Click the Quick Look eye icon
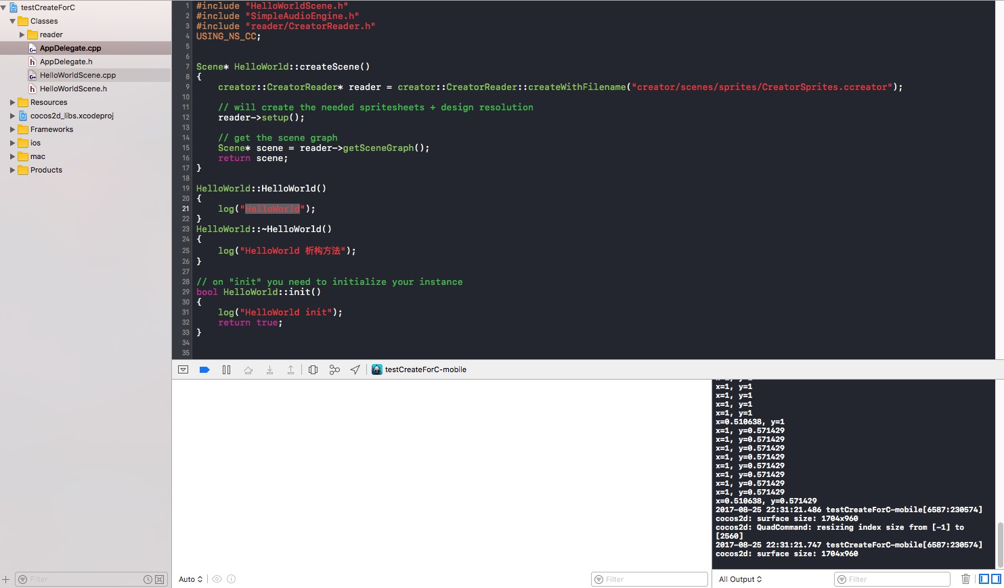Screen dimensions: 1004x588 click(x=217, y=579)
